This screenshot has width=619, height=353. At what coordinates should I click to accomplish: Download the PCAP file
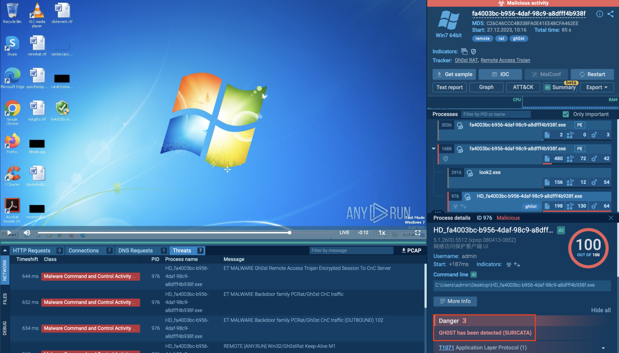click(411, 251)
